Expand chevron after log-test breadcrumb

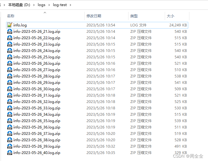(70, 5)
